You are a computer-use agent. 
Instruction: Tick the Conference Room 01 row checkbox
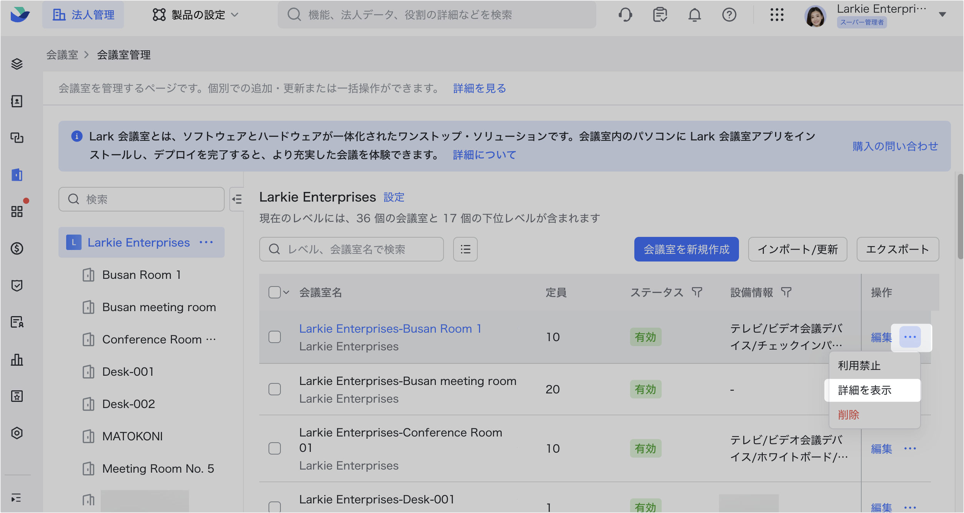click(x=274, y=448)
